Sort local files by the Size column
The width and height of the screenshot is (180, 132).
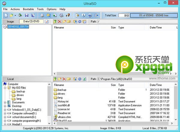[108, 85]
